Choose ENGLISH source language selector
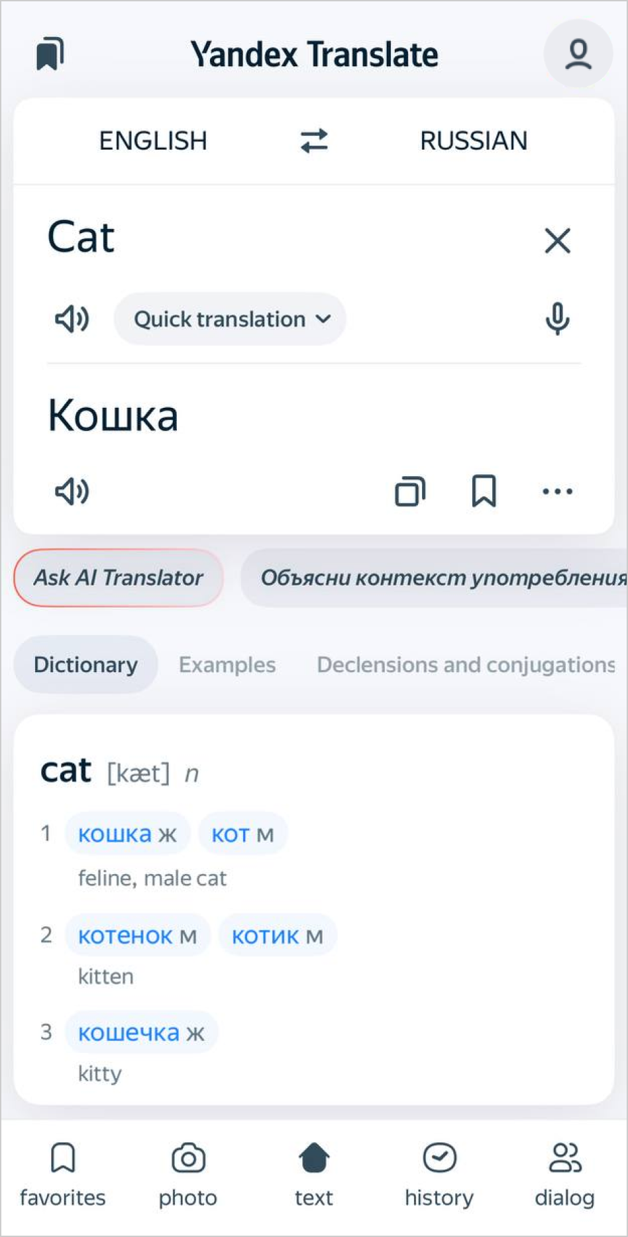This screenshot has height=1237, width=628. 153,141
